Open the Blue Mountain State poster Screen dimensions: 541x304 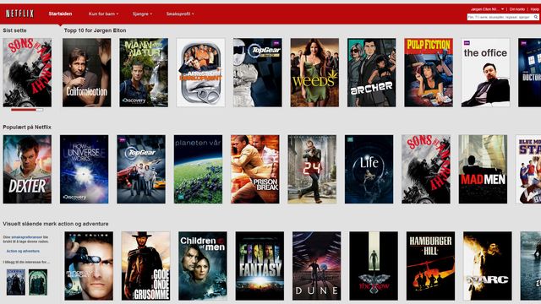point(528,169)
